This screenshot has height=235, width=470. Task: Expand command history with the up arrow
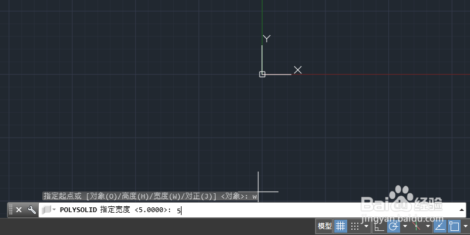point(462,210)
